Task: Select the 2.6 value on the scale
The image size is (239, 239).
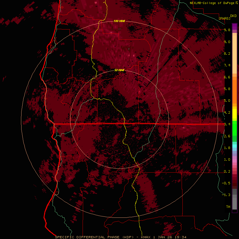Action: click(227, 136)
